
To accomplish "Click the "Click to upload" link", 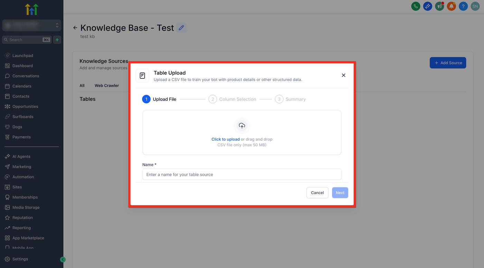I will pyautogui.click(x=225, y=140).
